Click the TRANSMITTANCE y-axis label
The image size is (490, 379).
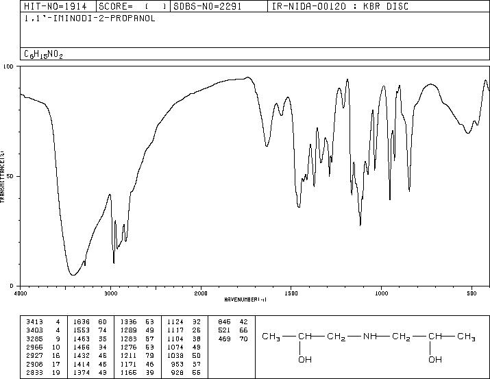[2, 176]
